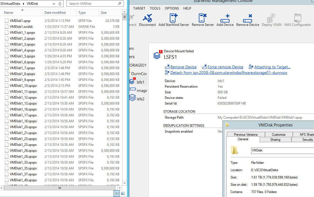Click vertical scrollbar up arrow
Image resolution: width=314 pixels, height=197 pixels.
(124, 12)
